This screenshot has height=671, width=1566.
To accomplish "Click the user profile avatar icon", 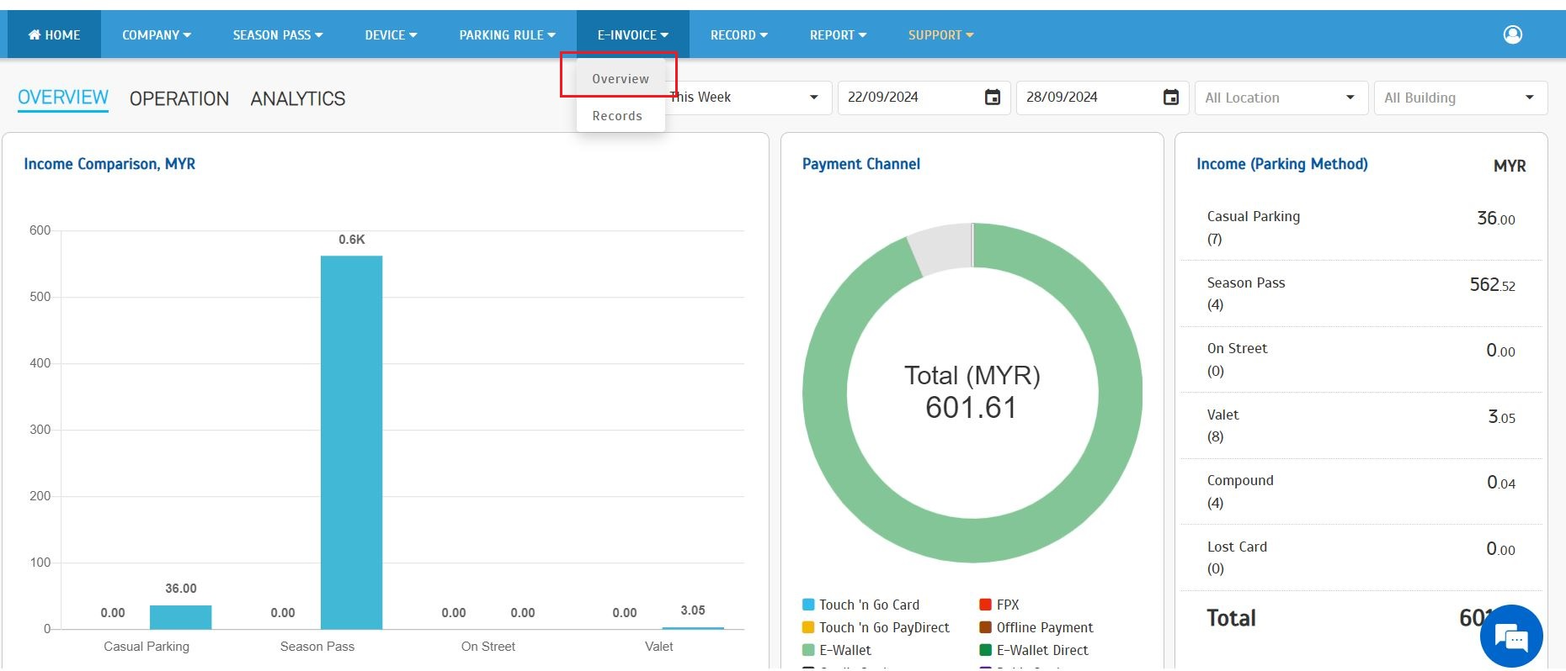I will (1512, 34).
